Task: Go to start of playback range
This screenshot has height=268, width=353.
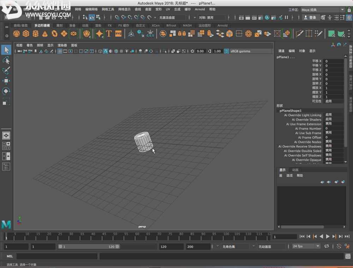Action: click(302, 236)
